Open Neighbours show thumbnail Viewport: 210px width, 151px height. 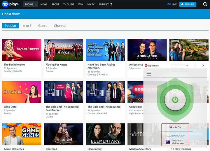tap(189, 50)
